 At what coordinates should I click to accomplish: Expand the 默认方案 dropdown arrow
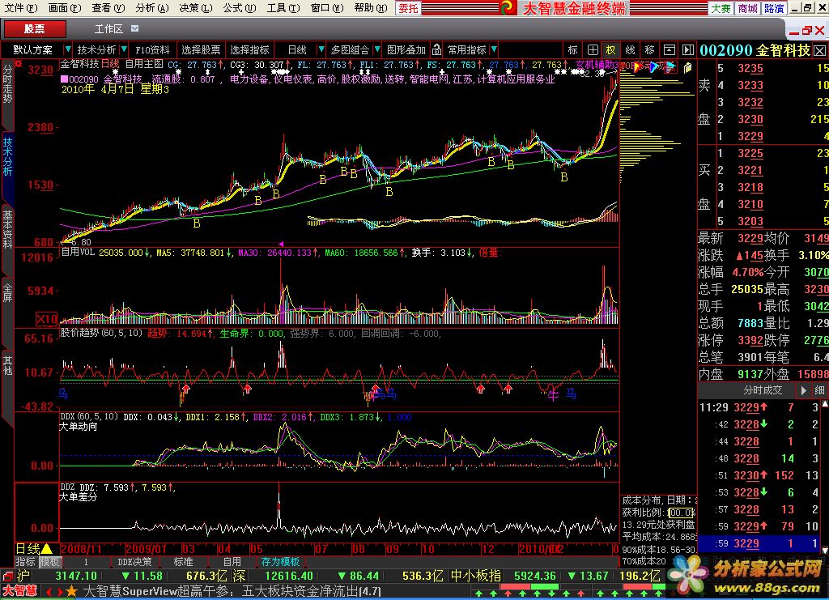[x=66, y=49]
